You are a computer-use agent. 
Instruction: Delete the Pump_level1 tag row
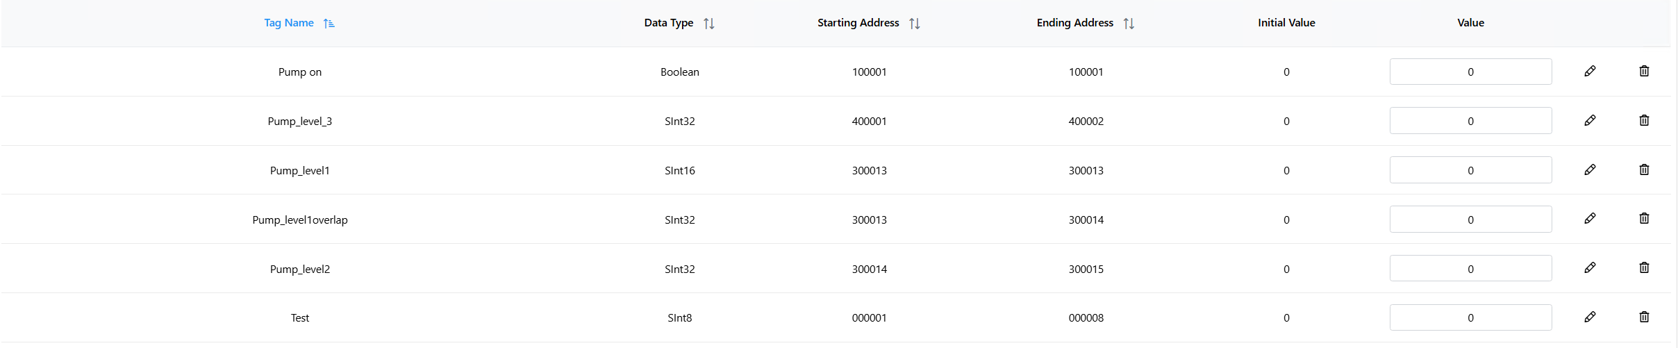(x=1644, y=169)
